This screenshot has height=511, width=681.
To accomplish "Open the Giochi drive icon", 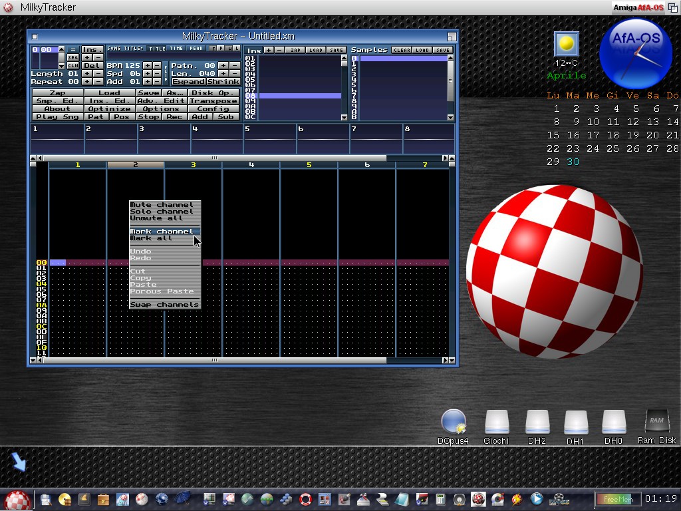I will (x=496, y=423).
